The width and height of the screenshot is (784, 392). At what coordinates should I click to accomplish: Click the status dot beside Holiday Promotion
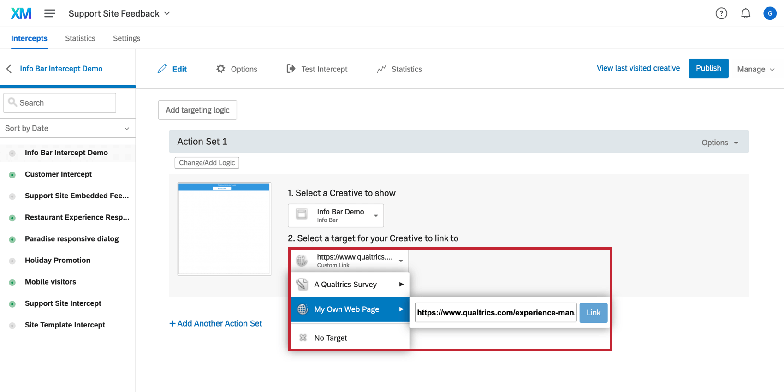[12, 261]
